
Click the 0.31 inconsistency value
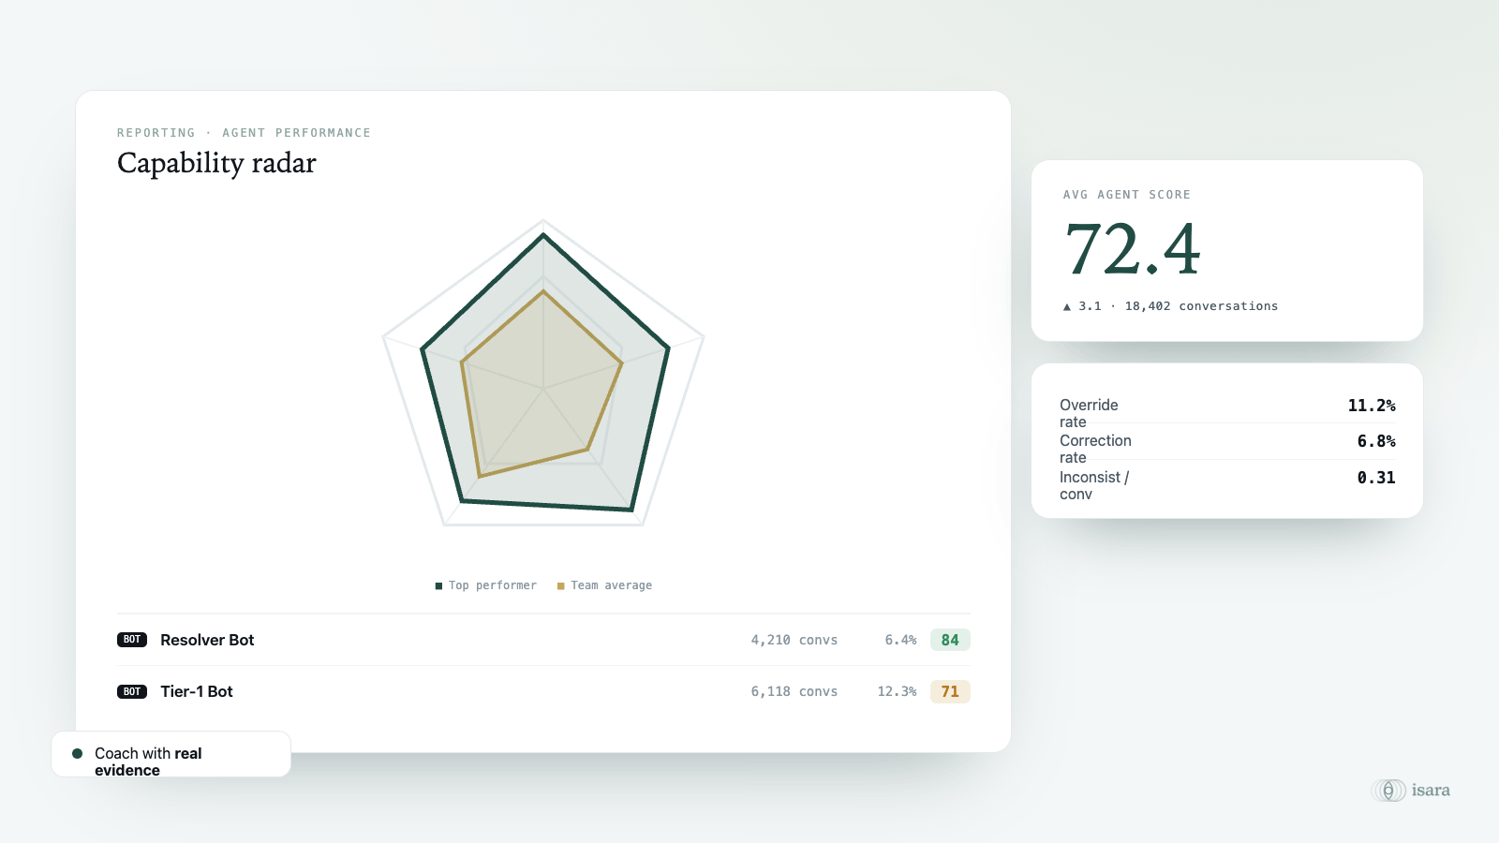pos(1376,478)
